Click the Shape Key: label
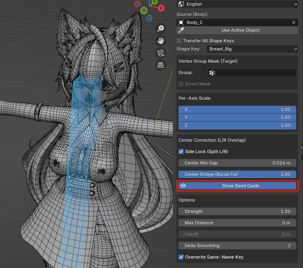 (x=188, y=49)
